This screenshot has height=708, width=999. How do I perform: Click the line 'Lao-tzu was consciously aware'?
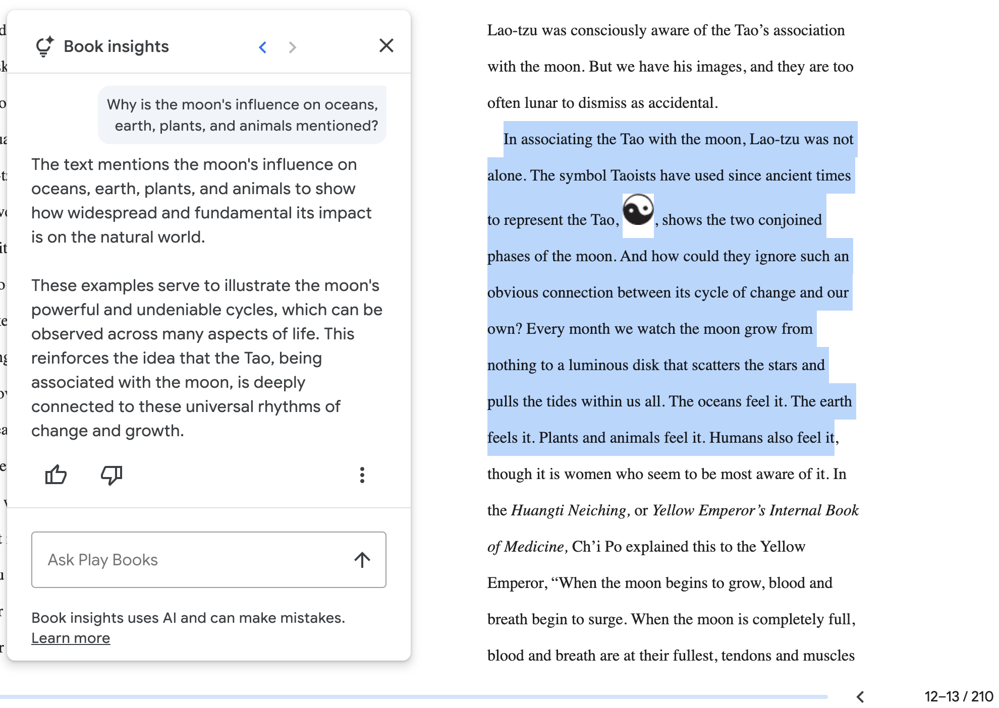[x=666, y=30]
